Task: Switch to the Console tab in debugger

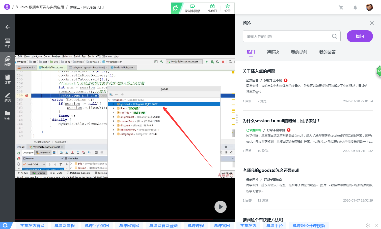Action: [43, 153]
